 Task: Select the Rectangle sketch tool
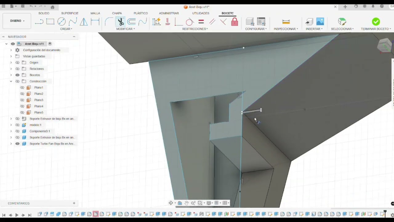(x=50, y=22)
